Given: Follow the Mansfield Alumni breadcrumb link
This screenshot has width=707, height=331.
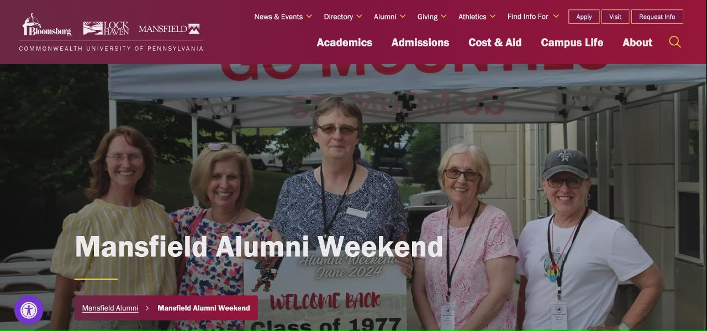Looking at the screenshot, I should click(x=110, y=308).
